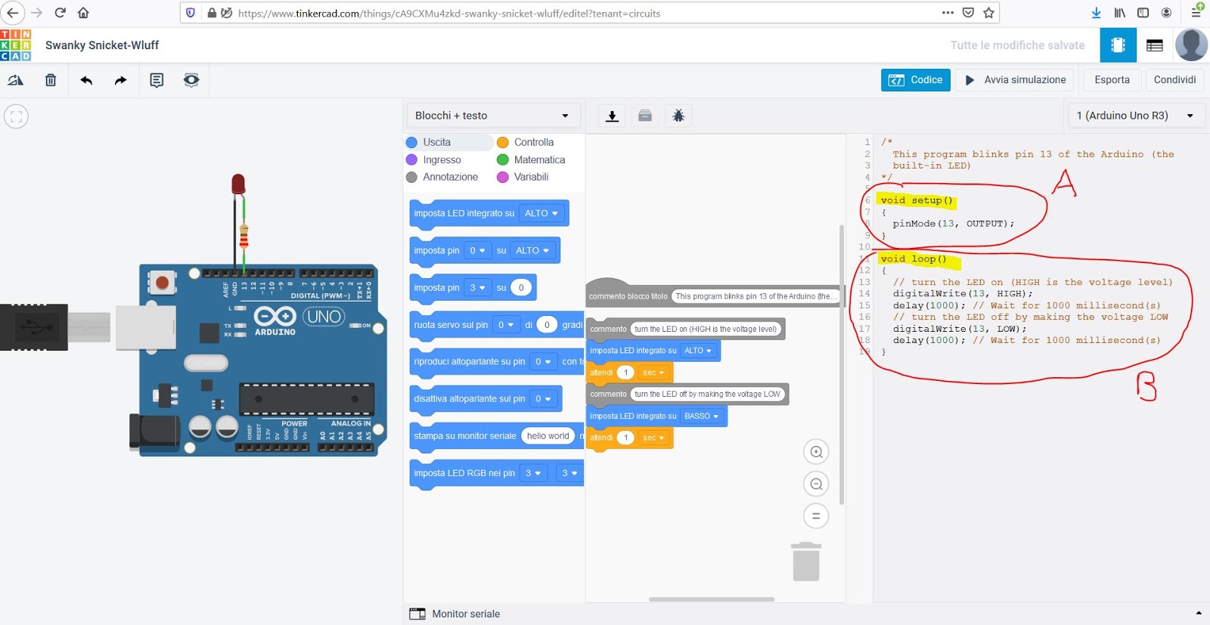Screen dimensions: 1210x625
Task: Open the Monitor seriale panel
Action: [455, 614]
